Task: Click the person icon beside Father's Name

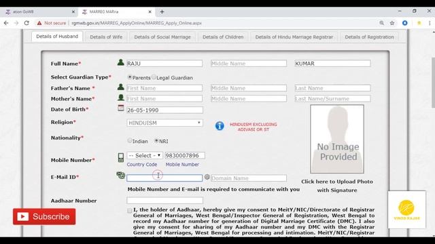Action: coord(121,87)
